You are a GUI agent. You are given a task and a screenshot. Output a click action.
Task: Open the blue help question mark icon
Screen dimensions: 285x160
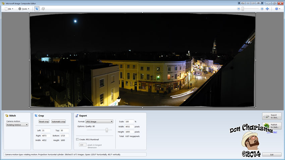[277, 9]
